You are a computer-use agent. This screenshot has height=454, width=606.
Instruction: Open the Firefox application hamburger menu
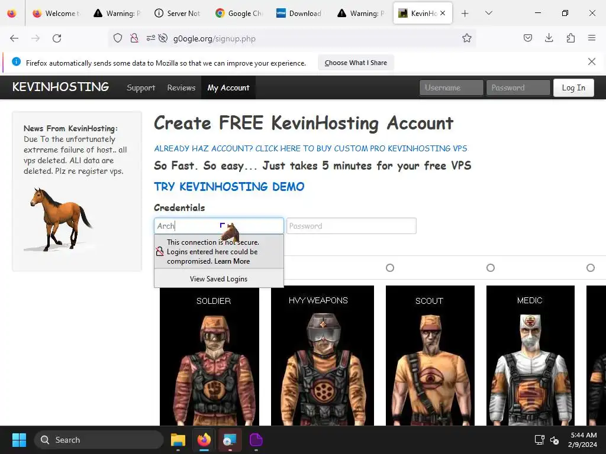[592, 38]
